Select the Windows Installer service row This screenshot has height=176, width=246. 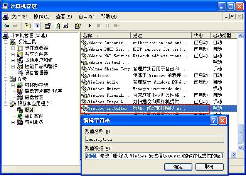(159, 108)
